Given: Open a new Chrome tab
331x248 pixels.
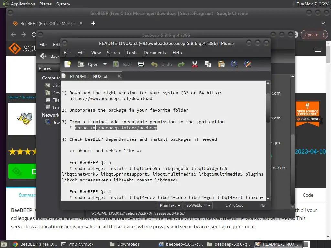Looking at the screenshot, I should coord(93,23).
